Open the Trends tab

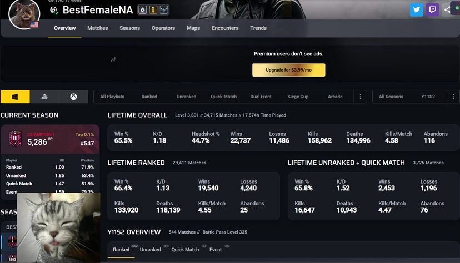(258, 28)
